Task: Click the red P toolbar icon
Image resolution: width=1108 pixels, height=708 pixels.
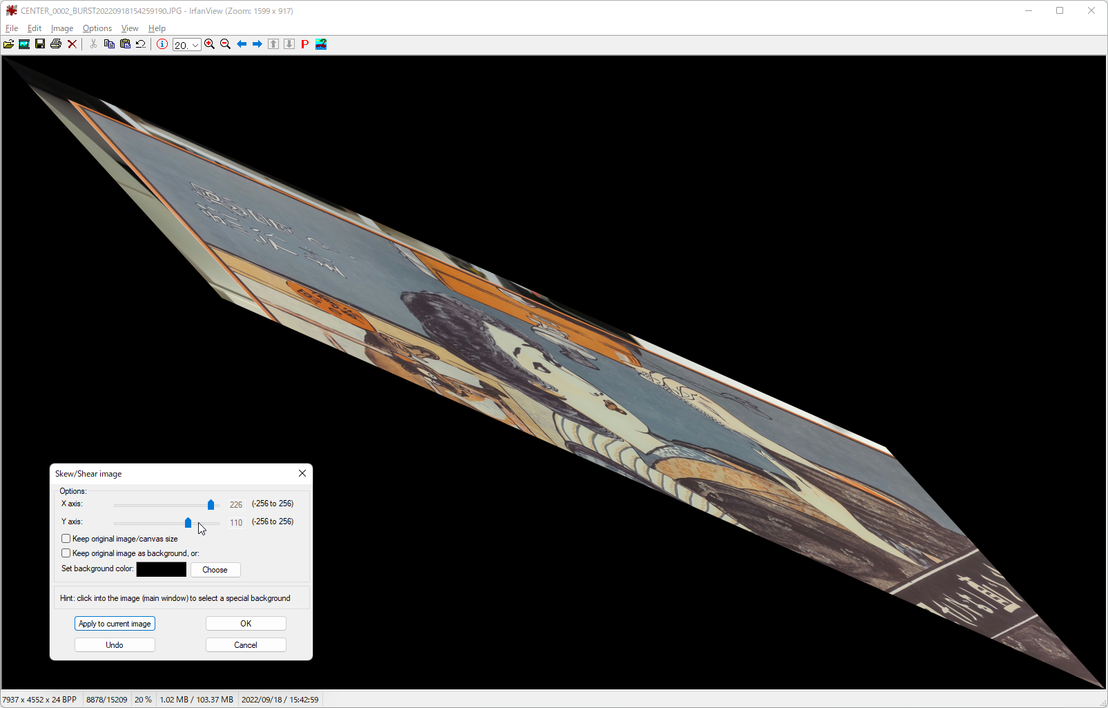Action: click(x=305, y=44)
